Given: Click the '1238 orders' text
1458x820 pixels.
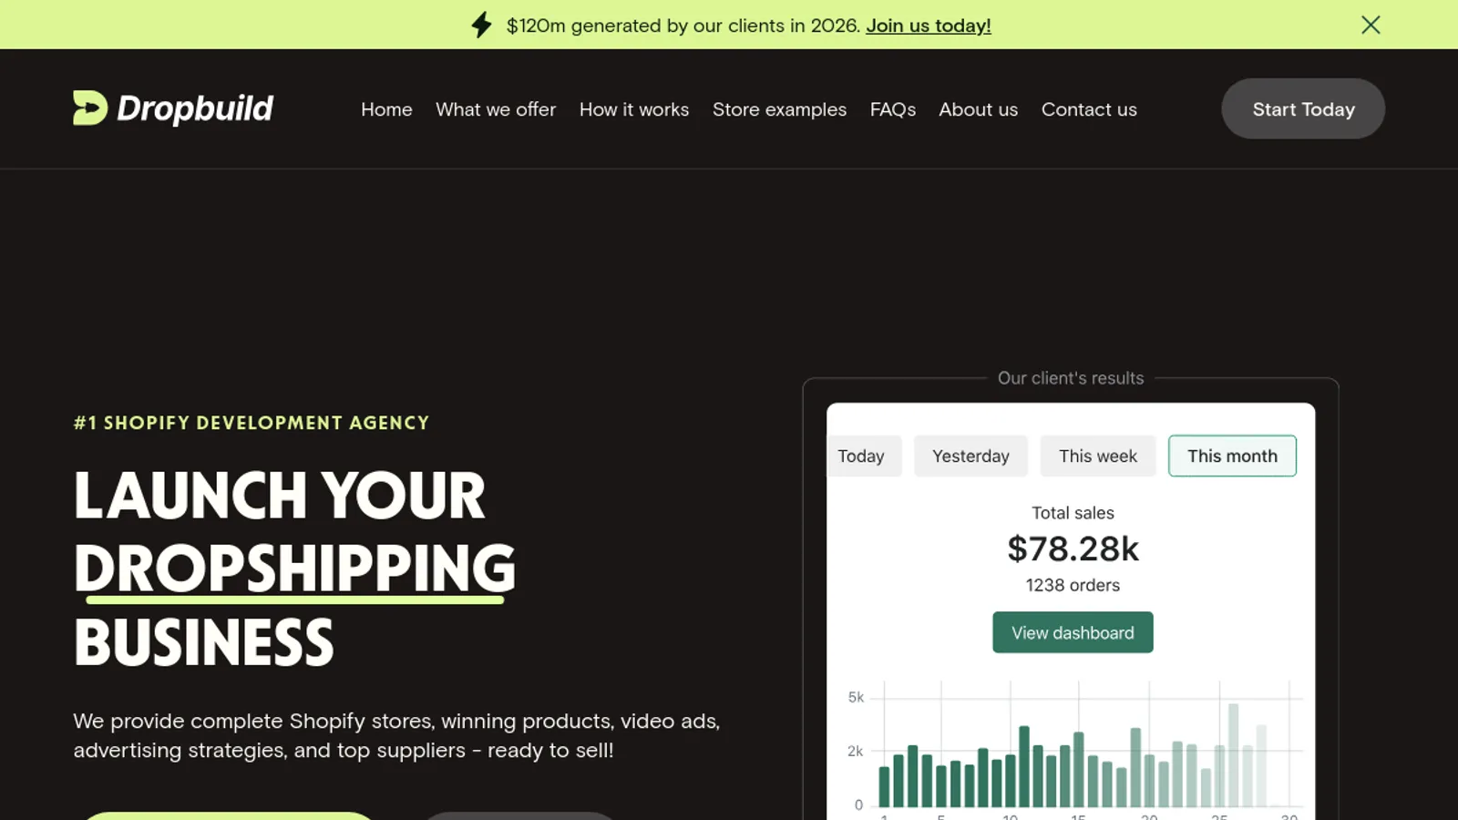Looking at the screenshot, I should coord(1073,585).
